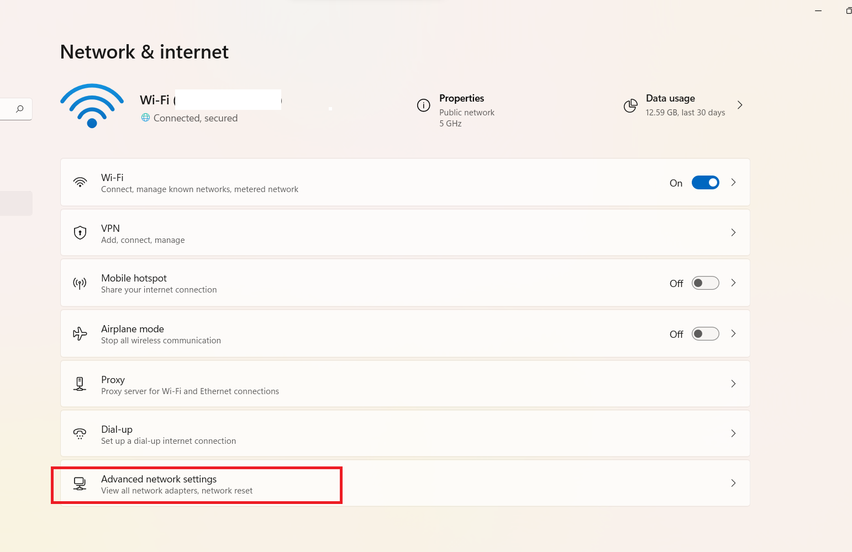Focus the settings search box
The image size is (852, 552).
[x=15, y=109]
